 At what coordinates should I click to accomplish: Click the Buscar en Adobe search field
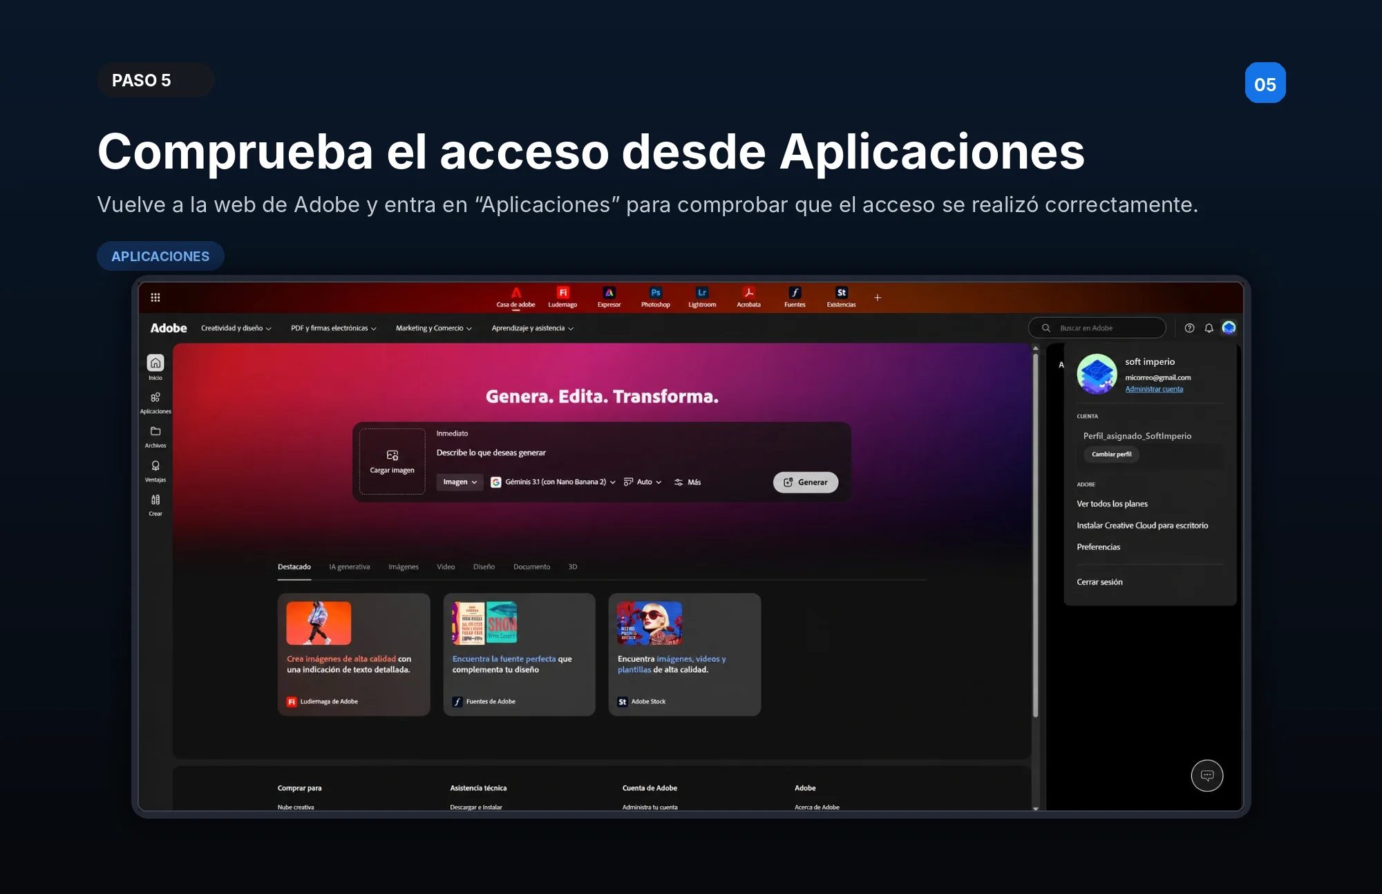[1097, 328]
